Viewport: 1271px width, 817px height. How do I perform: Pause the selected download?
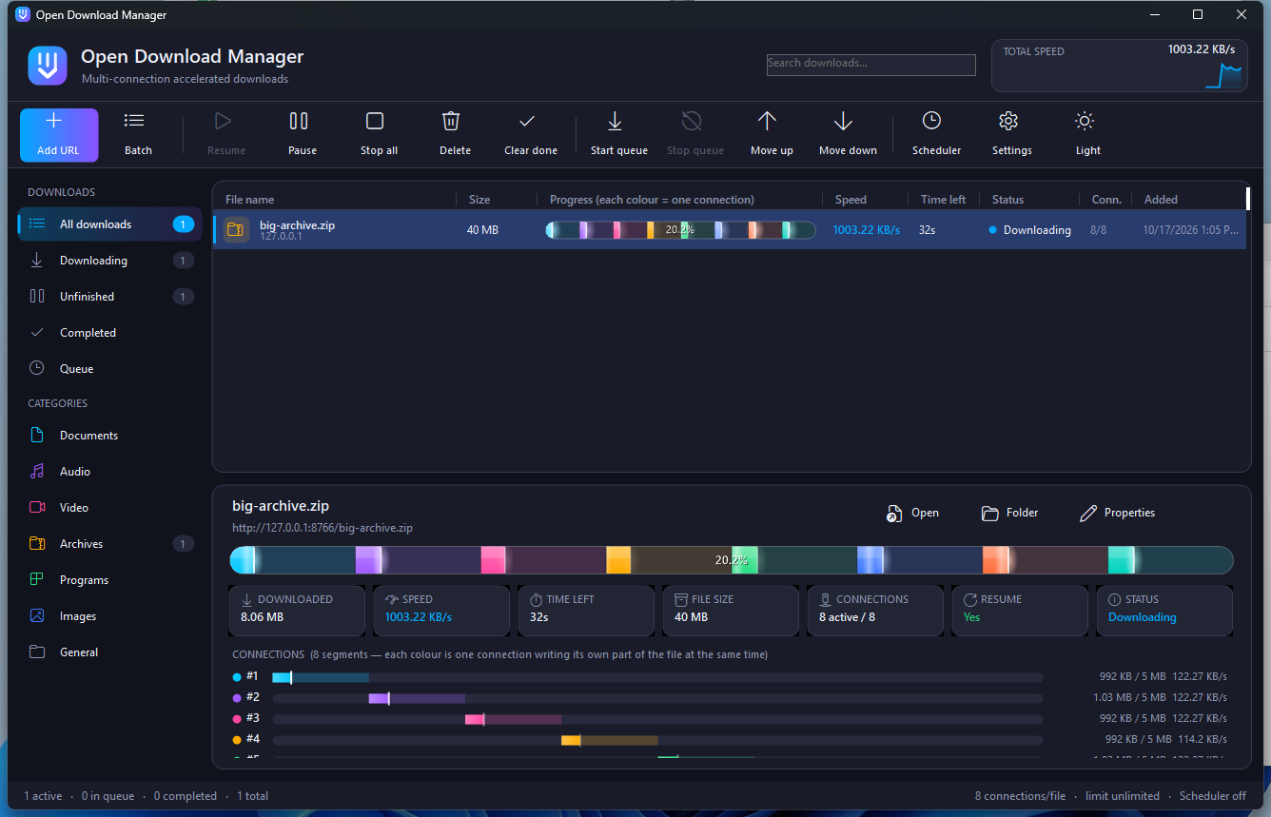coord(303,135)
